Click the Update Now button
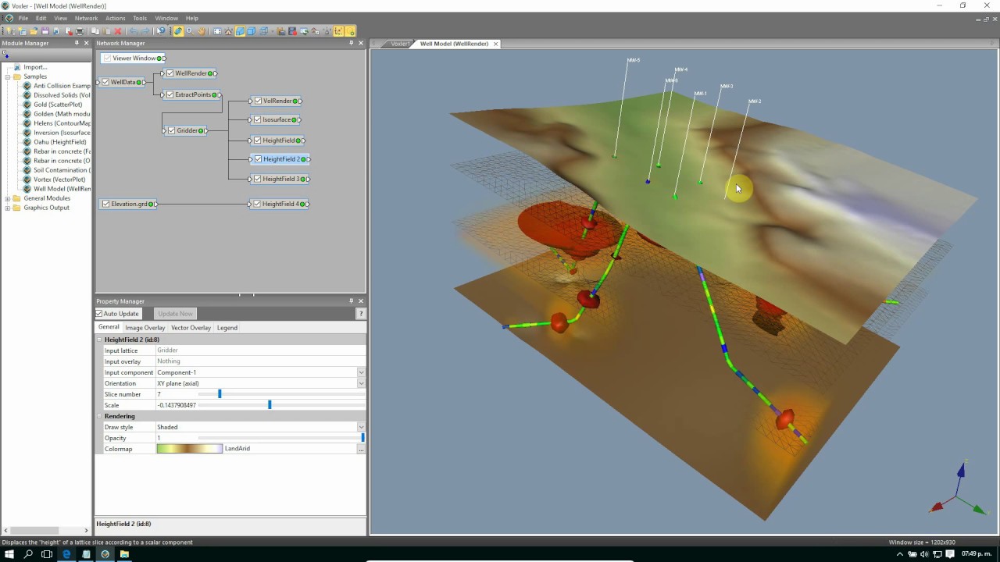1000x562 pixels. tap(175, 314)
